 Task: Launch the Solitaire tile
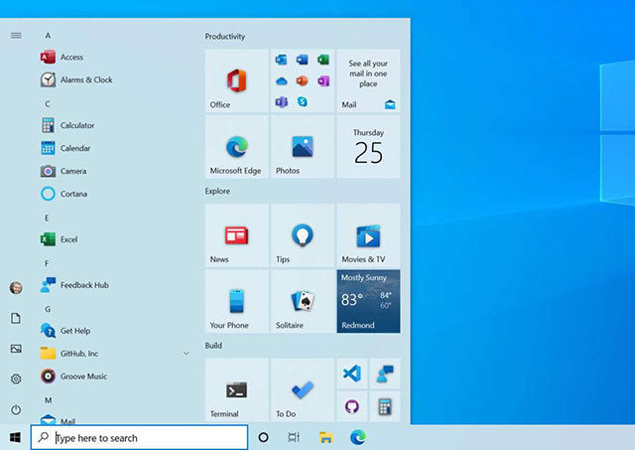[303, 301]
